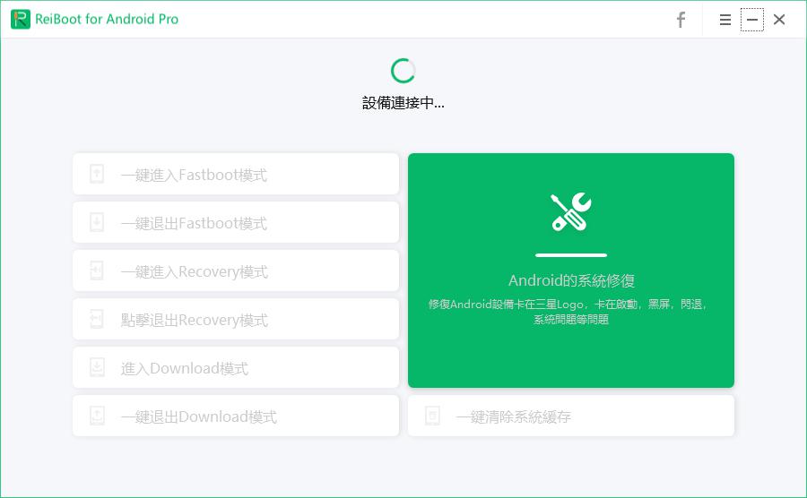Viewport: 807px width, 498px height.
Task: Click the loading spinner
Action: click(403, 71)
